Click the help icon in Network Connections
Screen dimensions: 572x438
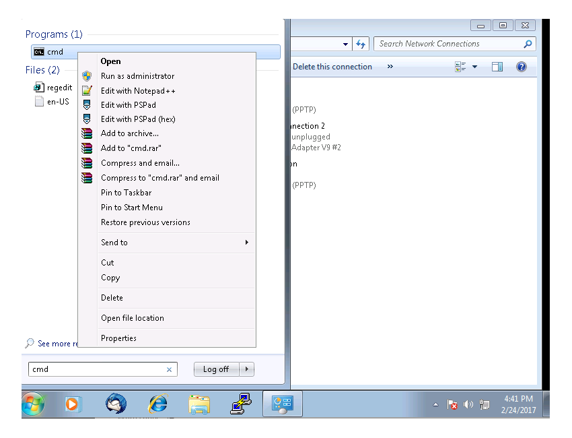click(x=522, y=67)
